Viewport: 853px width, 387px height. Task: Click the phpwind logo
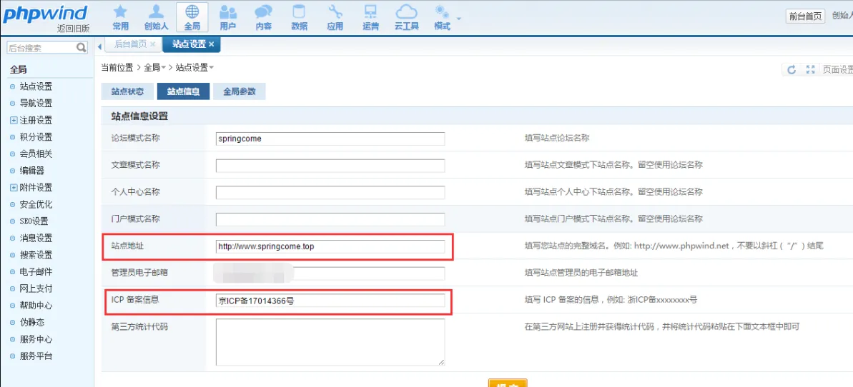pyautogui.click(x=46, y=15)
